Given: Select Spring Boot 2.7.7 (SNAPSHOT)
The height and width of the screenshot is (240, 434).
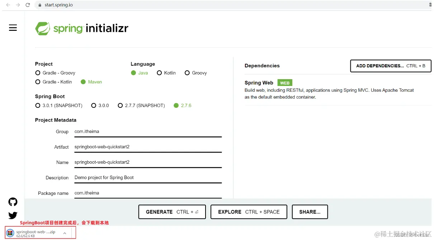Looking at the screenshot, I should coord(141,105).
